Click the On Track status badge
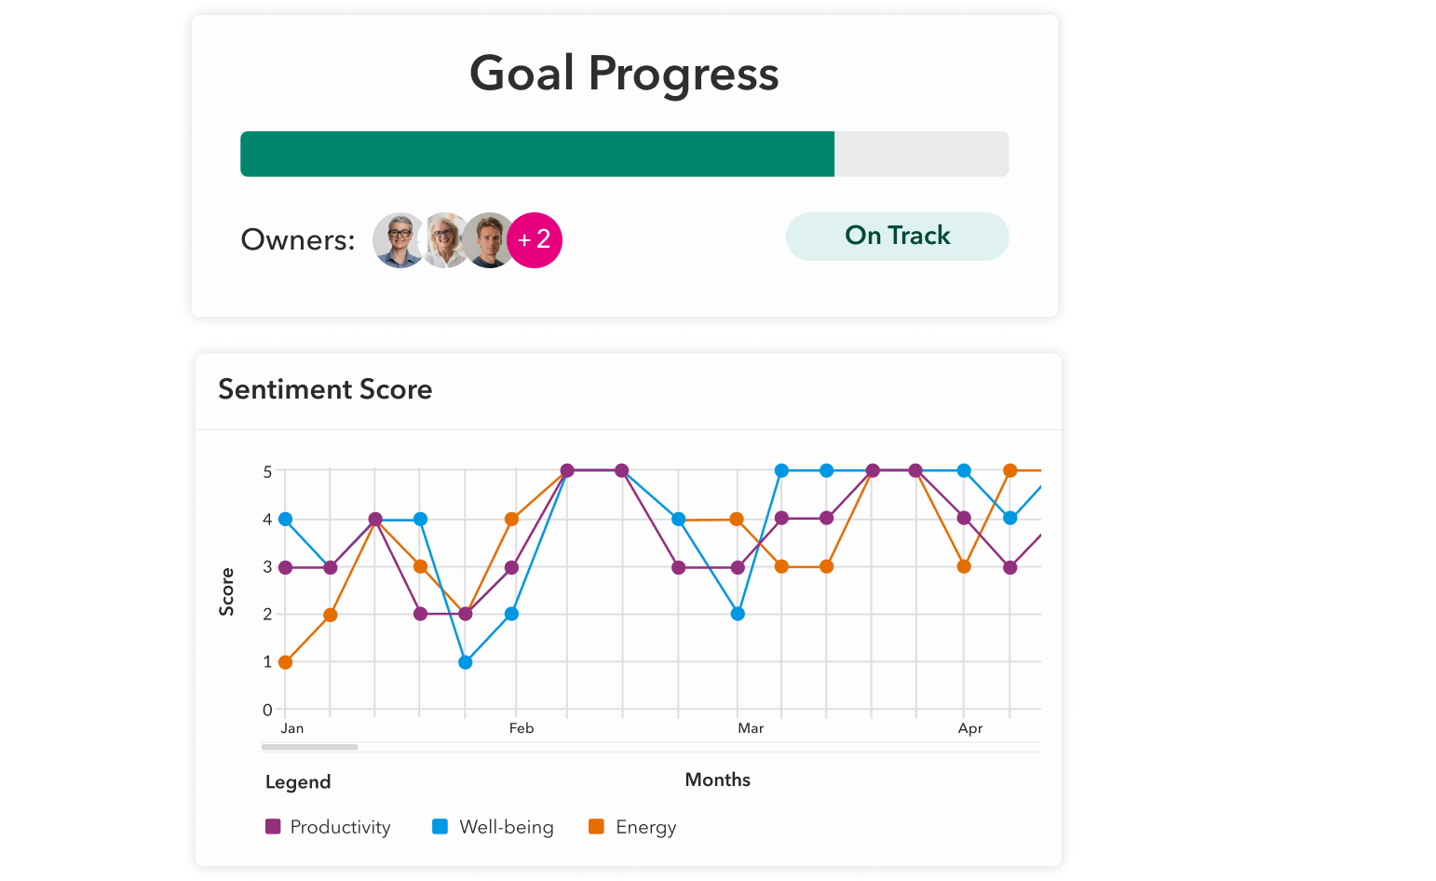 [897, 237]
